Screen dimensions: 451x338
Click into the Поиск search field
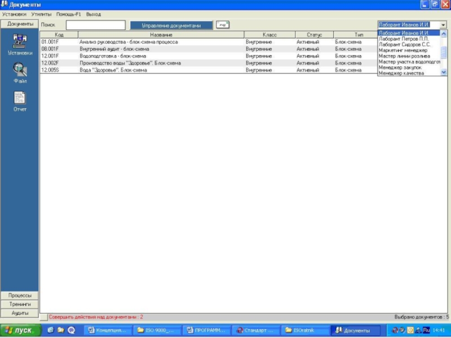coord(95,25)
